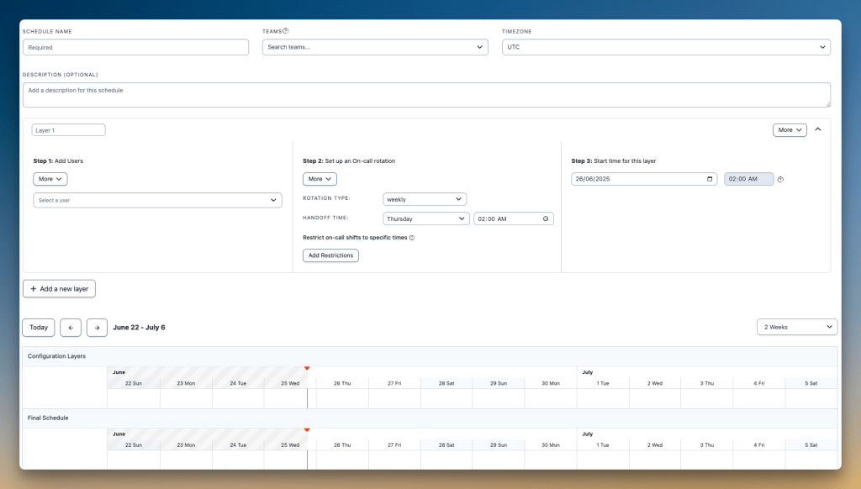Open the calendar date picker for layer start date
This screenshot has width=861, height=489.
coord(709,178)
